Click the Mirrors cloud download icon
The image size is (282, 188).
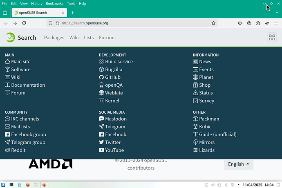pos(195,142)
